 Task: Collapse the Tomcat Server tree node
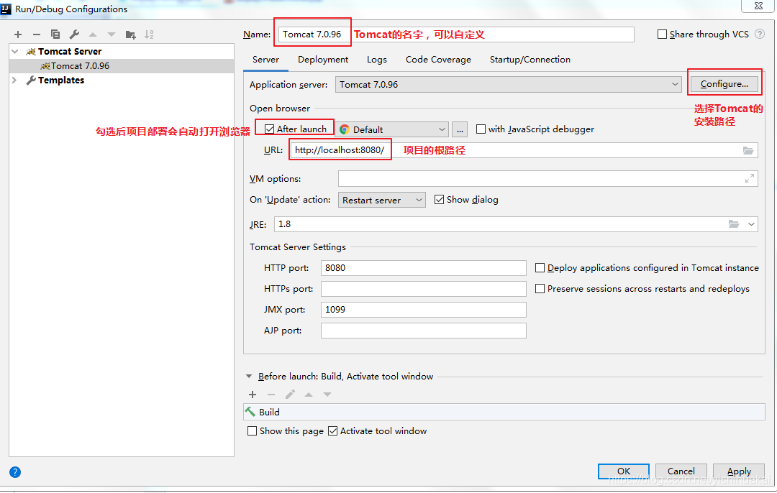click(x=15, y=52)
